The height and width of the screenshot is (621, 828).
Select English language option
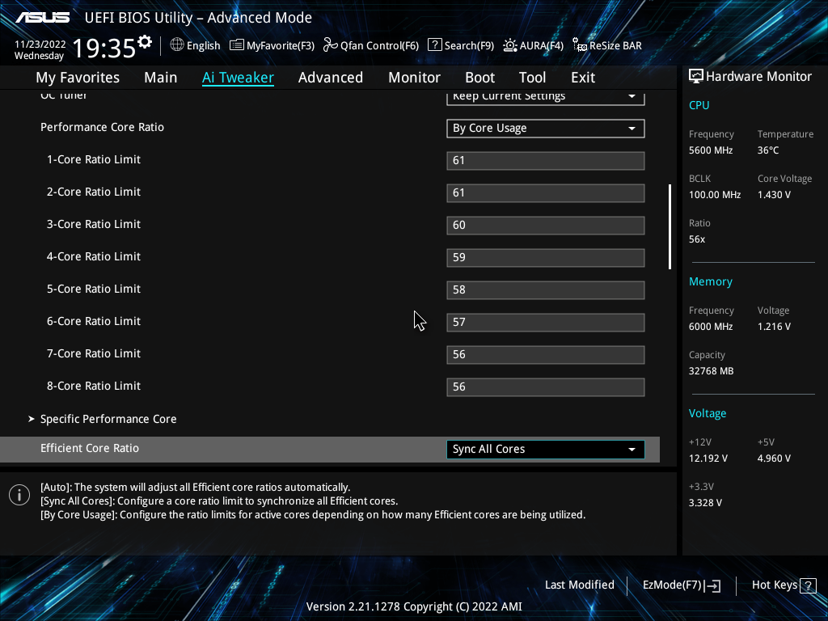pos(203,46)
